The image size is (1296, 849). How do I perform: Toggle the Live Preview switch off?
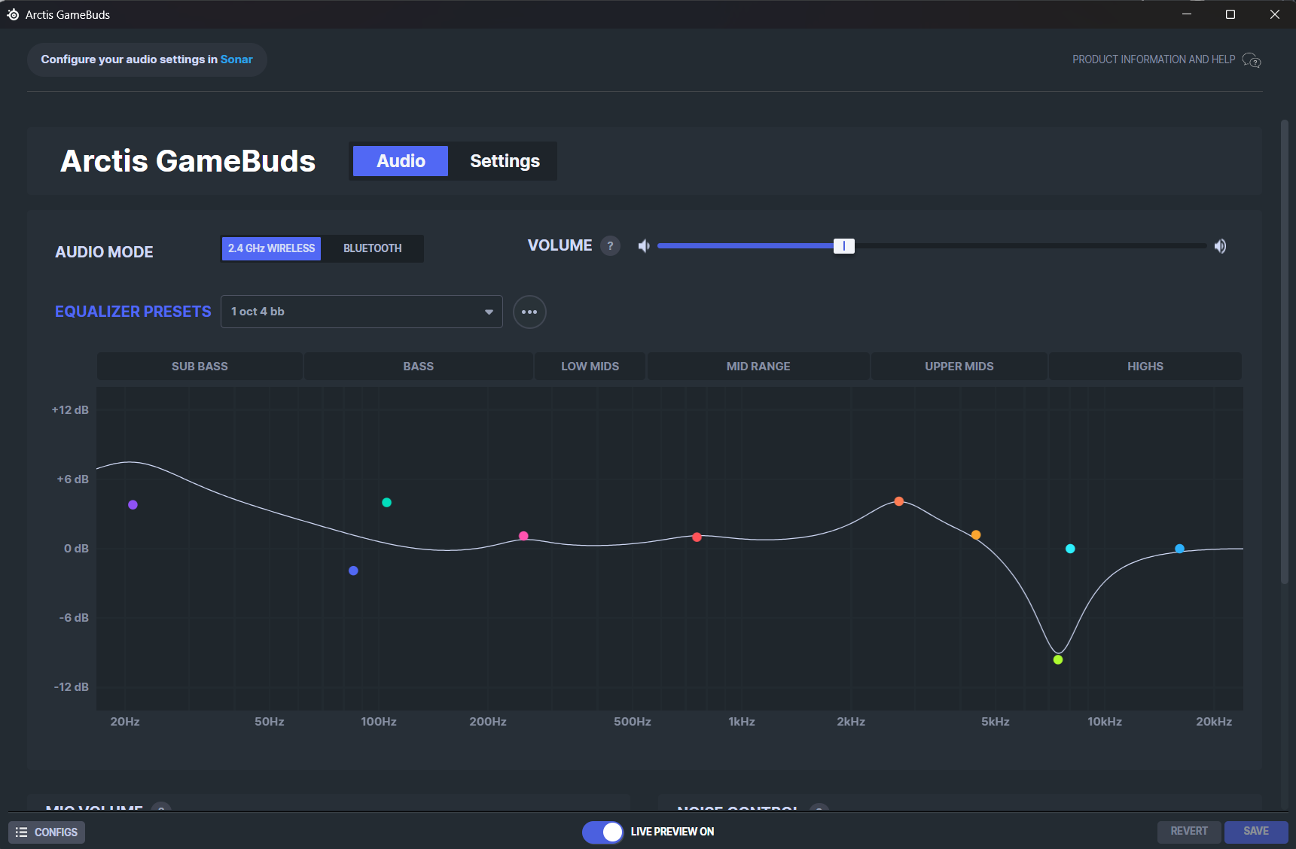point(602,832)
